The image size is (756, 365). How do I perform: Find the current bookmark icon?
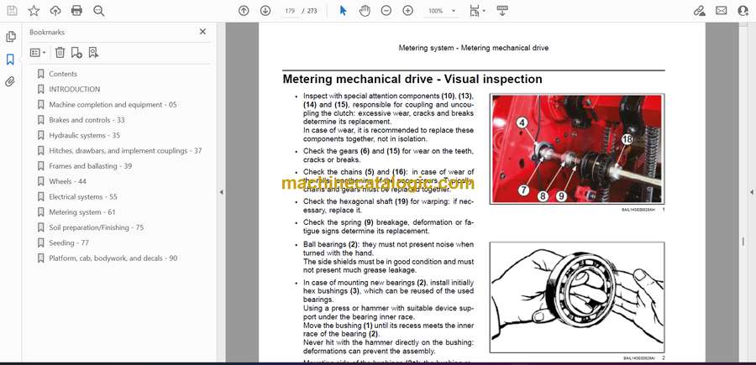(93, 53)
